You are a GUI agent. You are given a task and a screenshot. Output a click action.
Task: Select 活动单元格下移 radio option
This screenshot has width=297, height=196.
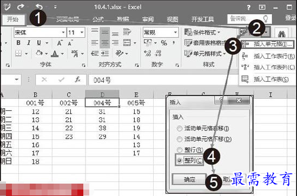(x=180, y=139)
